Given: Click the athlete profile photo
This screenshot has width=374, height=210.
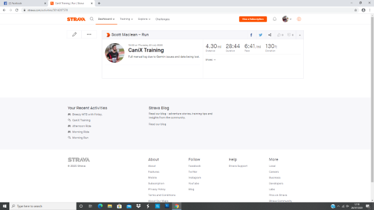Looking at the screenshot, I should 115,53.
